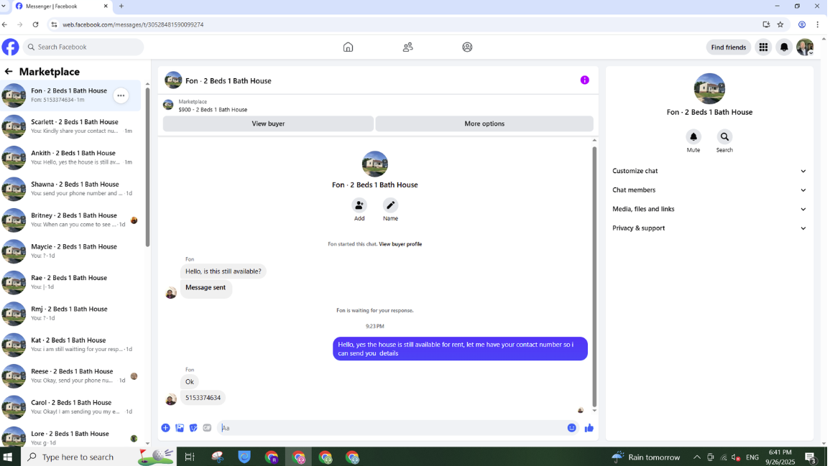Open the Home feed icon

[348, 47]
